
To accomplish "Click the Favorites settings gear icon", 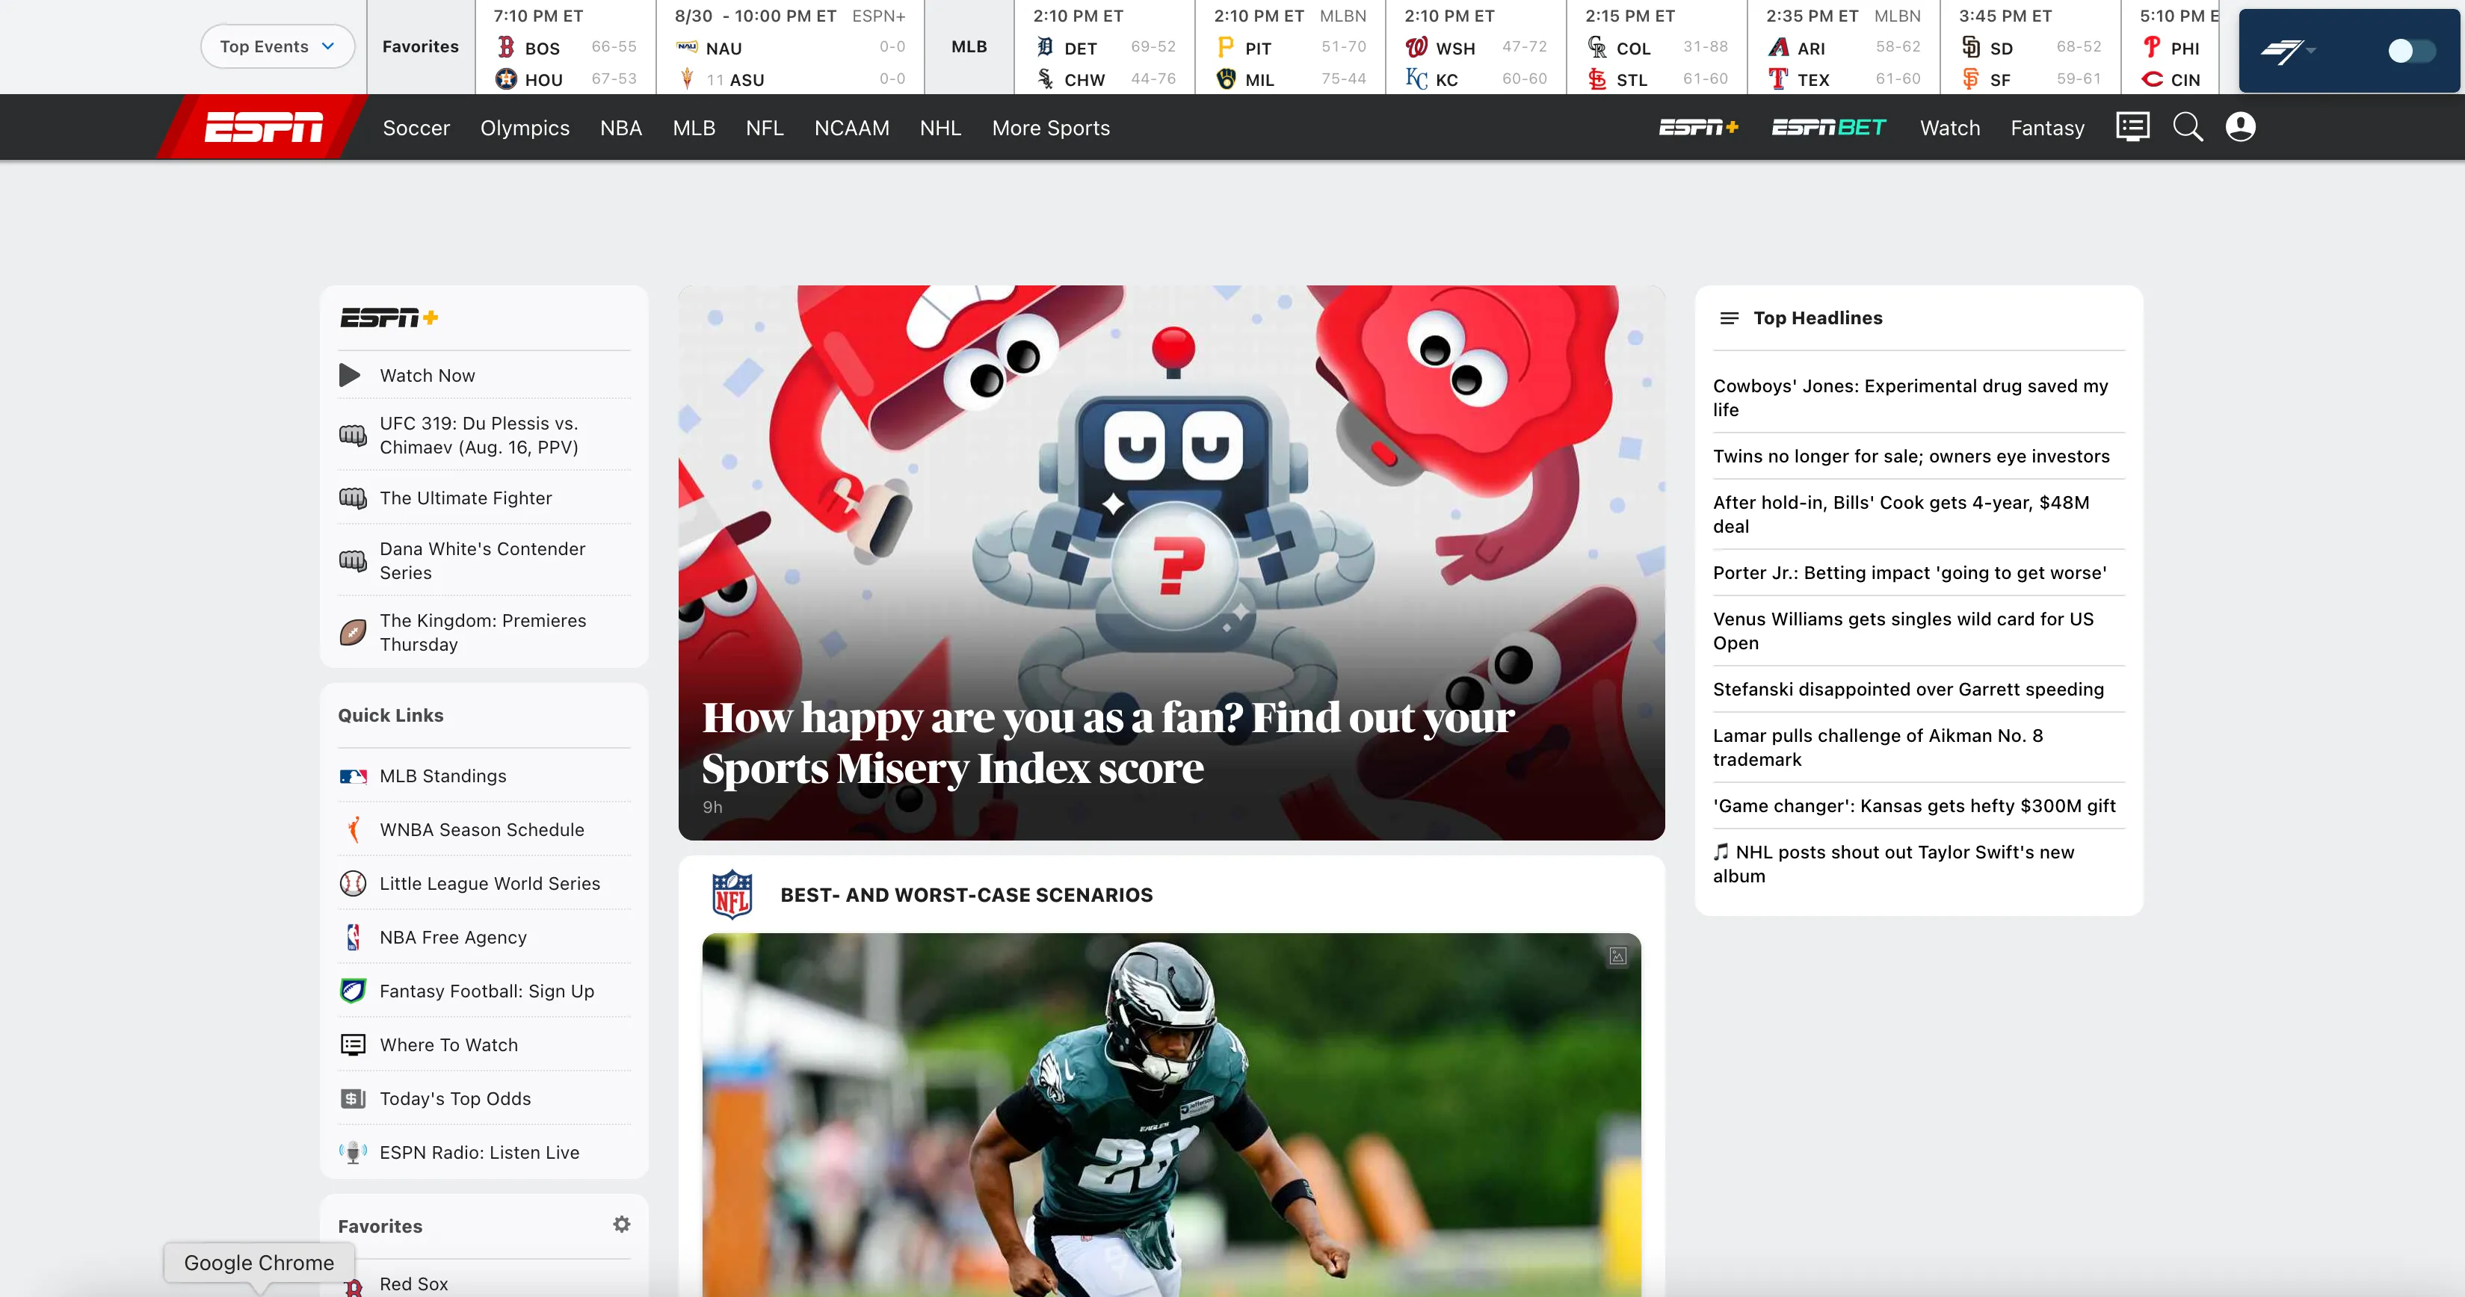I will point(622,1225).
